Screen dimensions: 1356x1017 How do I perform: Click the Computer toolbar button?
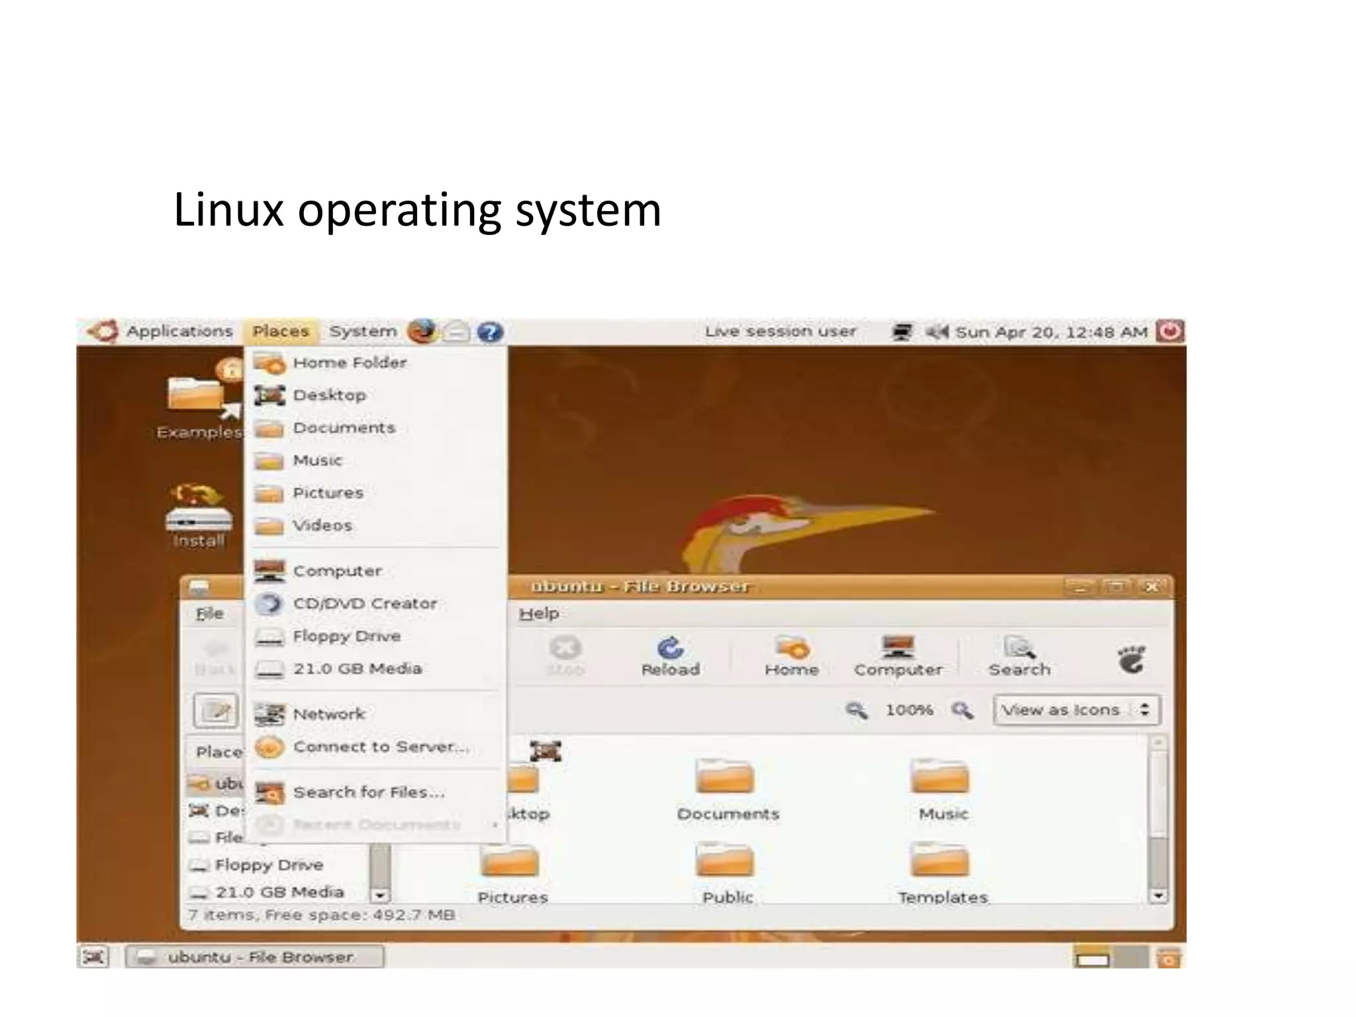tap(898, 655)
